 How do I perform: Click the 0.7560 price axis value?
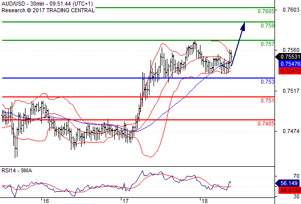291,50
